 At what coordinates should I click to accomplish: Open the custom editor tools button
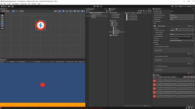(x=2, y=28)
